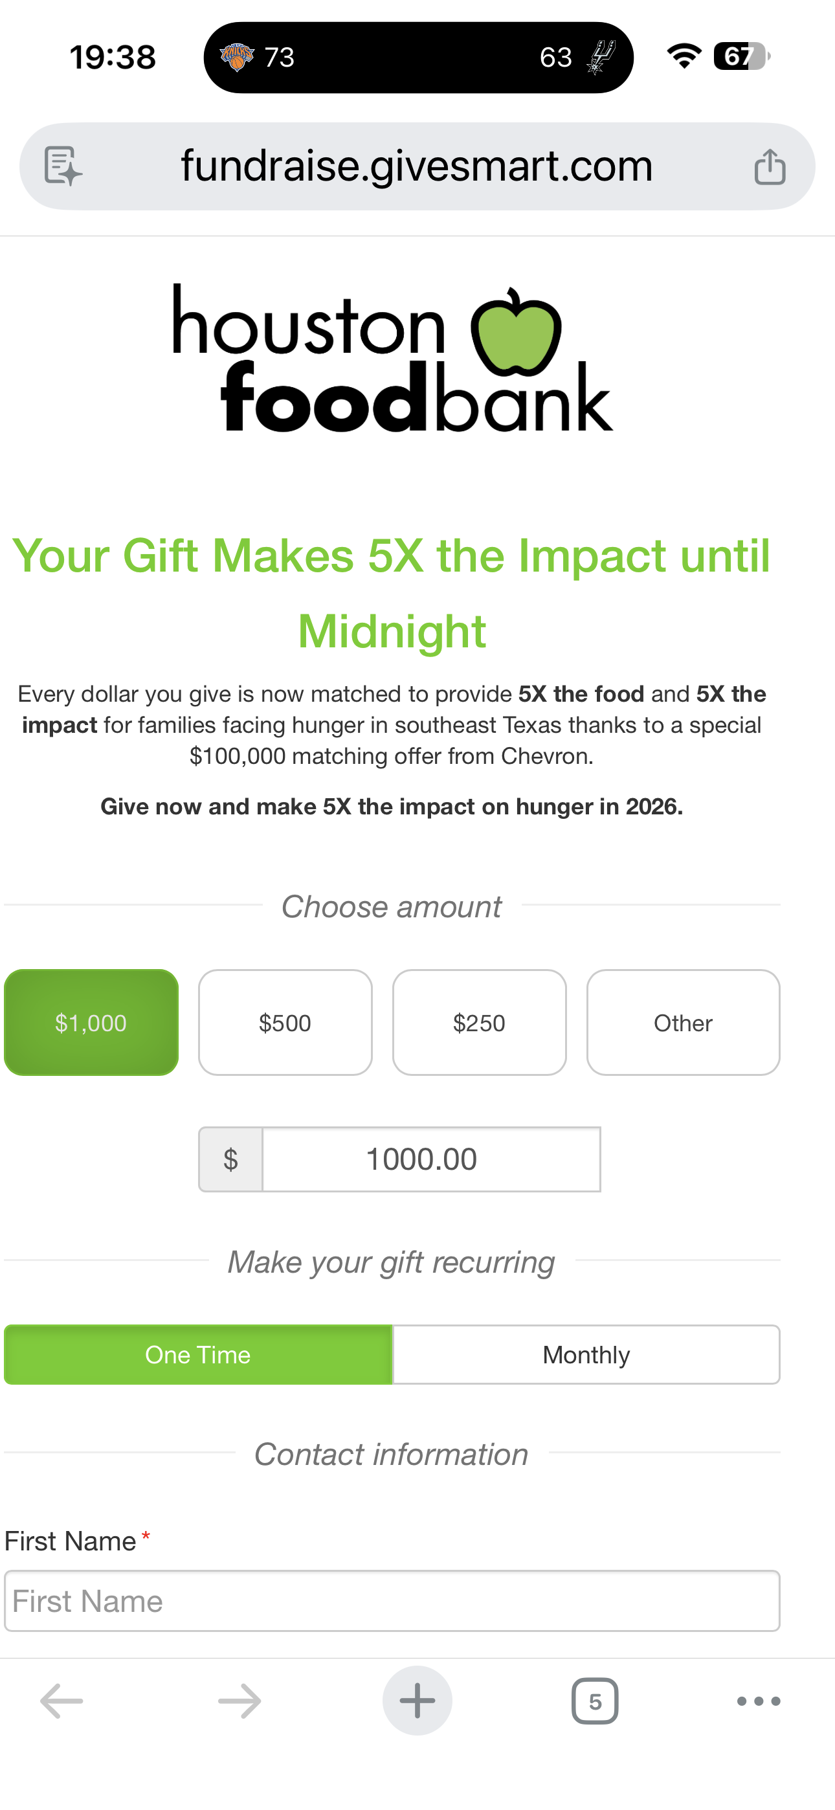The image size is (835, 1810).
Task: Open the tab switcher showing 5 tabs
Action: coord(595,1701)
